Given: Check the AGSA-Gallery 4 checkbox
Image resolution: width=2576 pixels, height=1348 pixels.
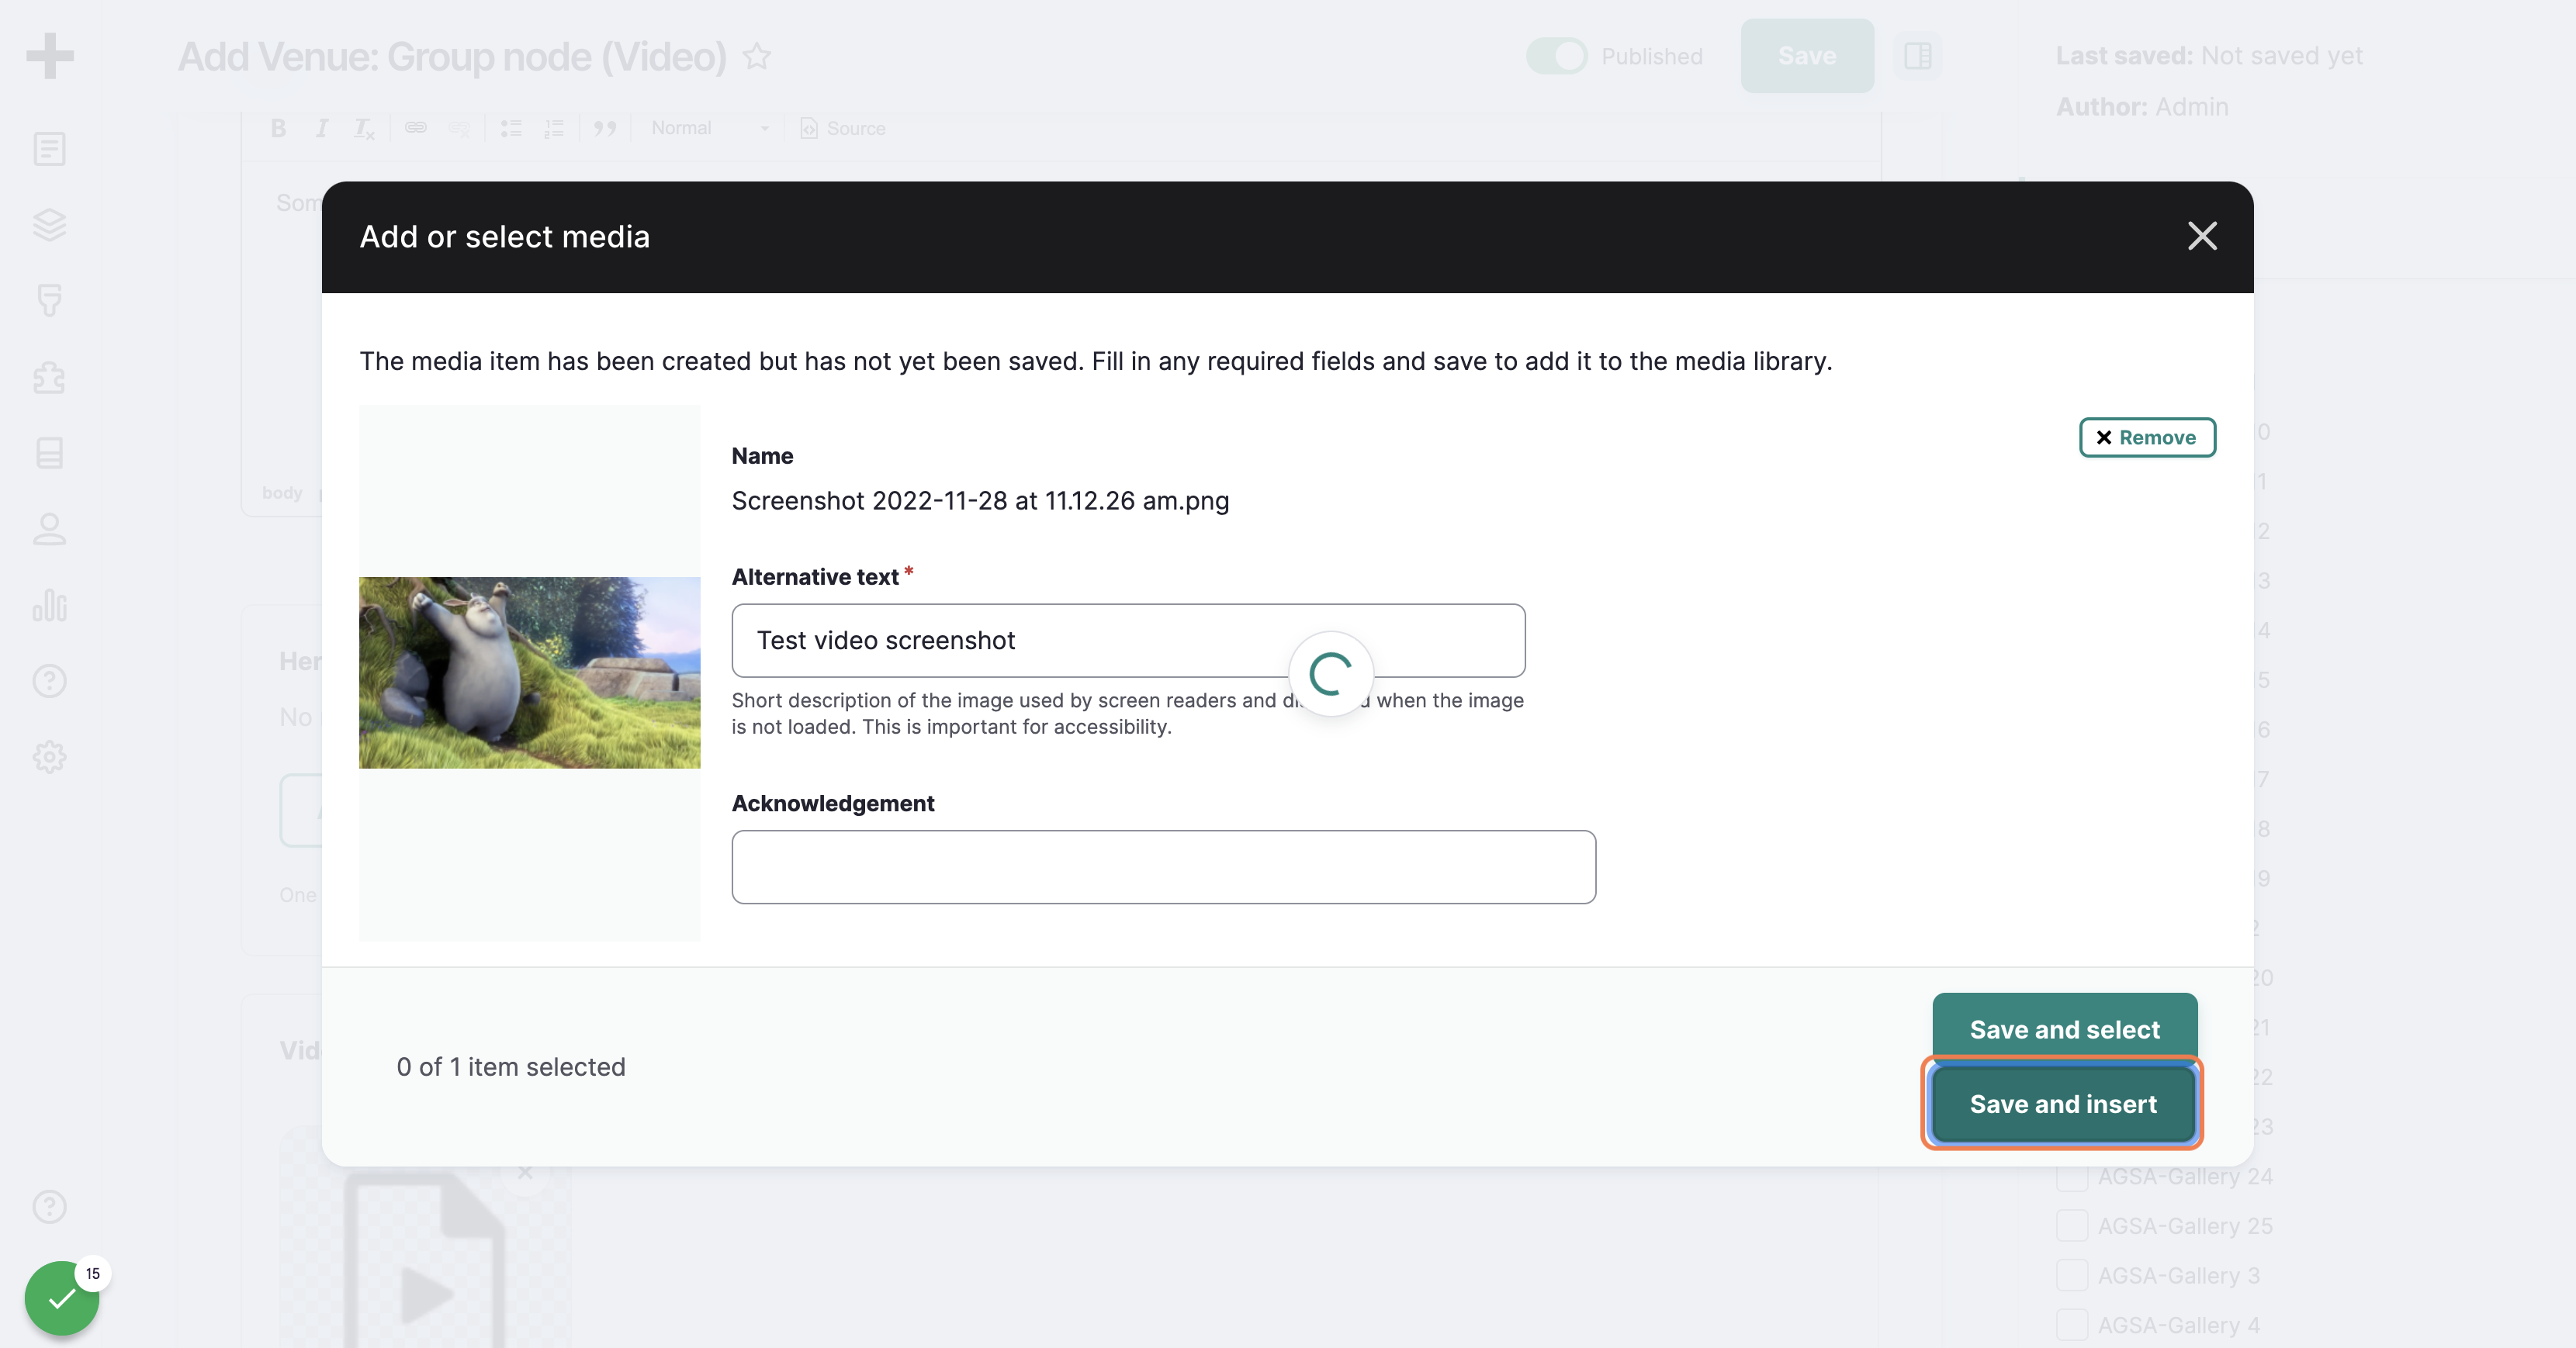Looking at the screenshot, I should click(2072, 1325).
